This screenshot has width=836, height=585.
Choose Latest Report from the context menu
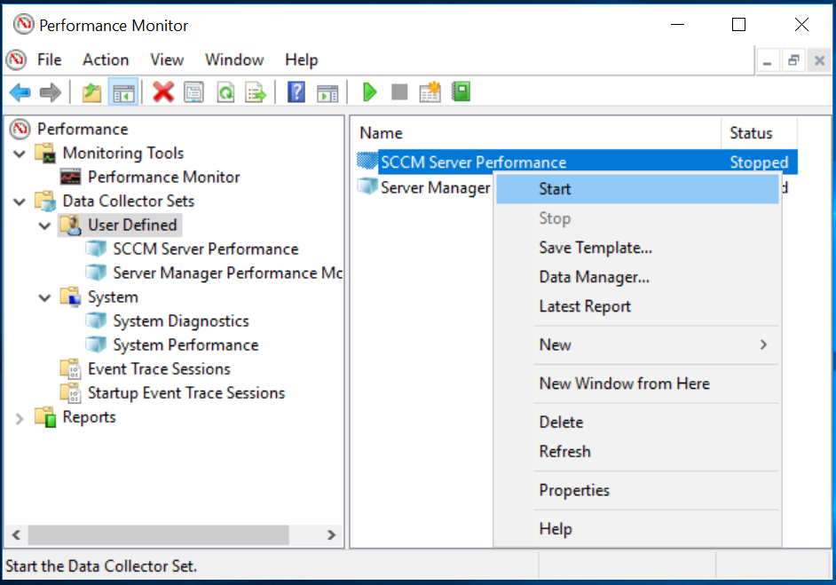click(x=638, y=306)
